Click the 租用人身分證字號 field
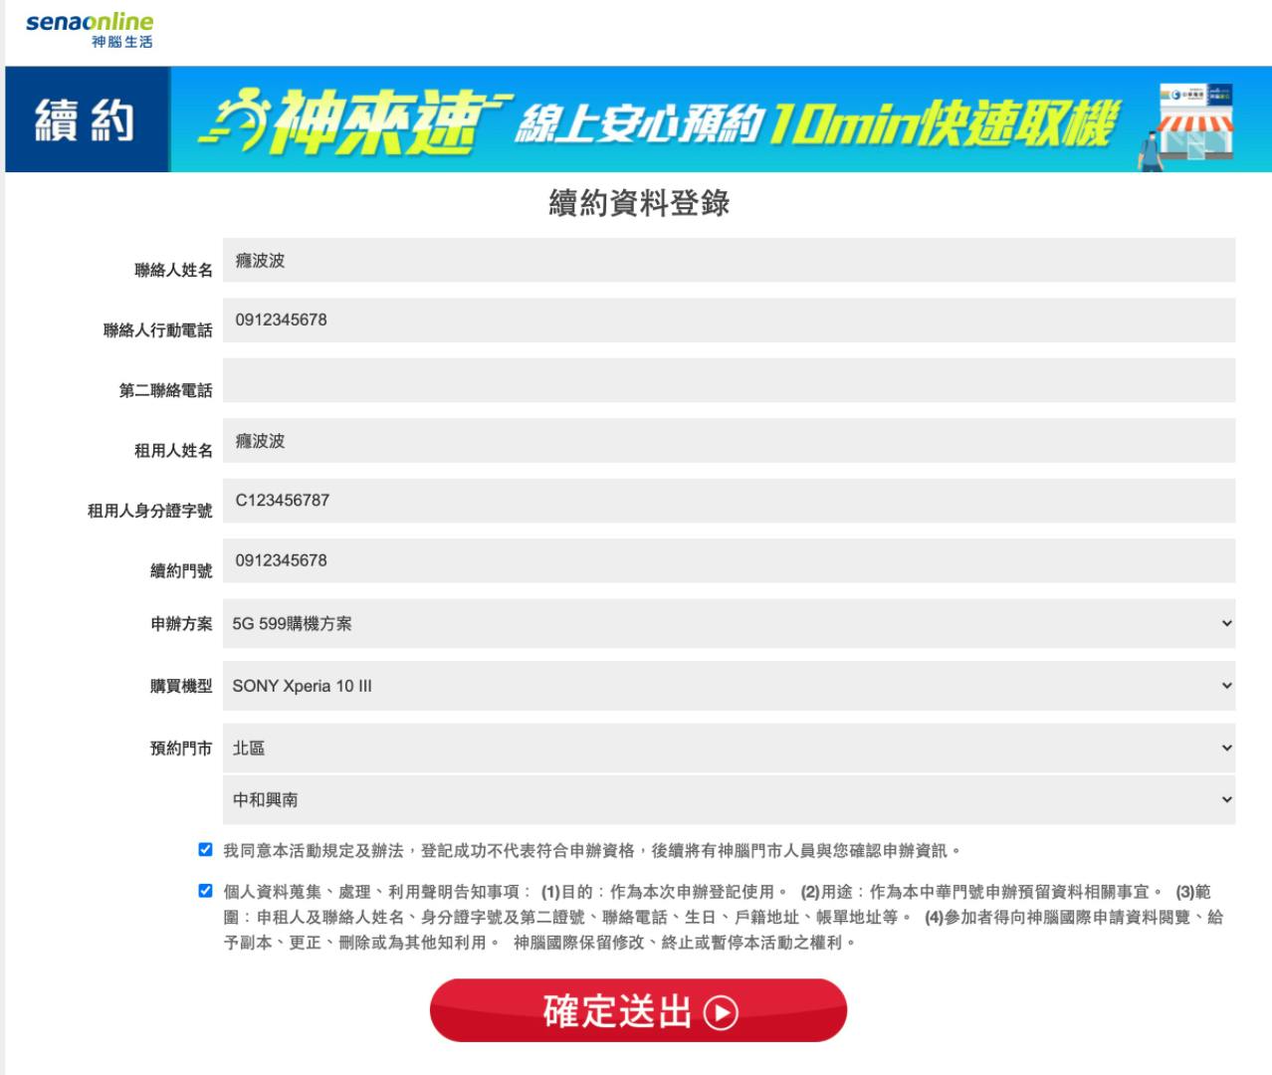The image size is (1272, 1075). [729, 501]
